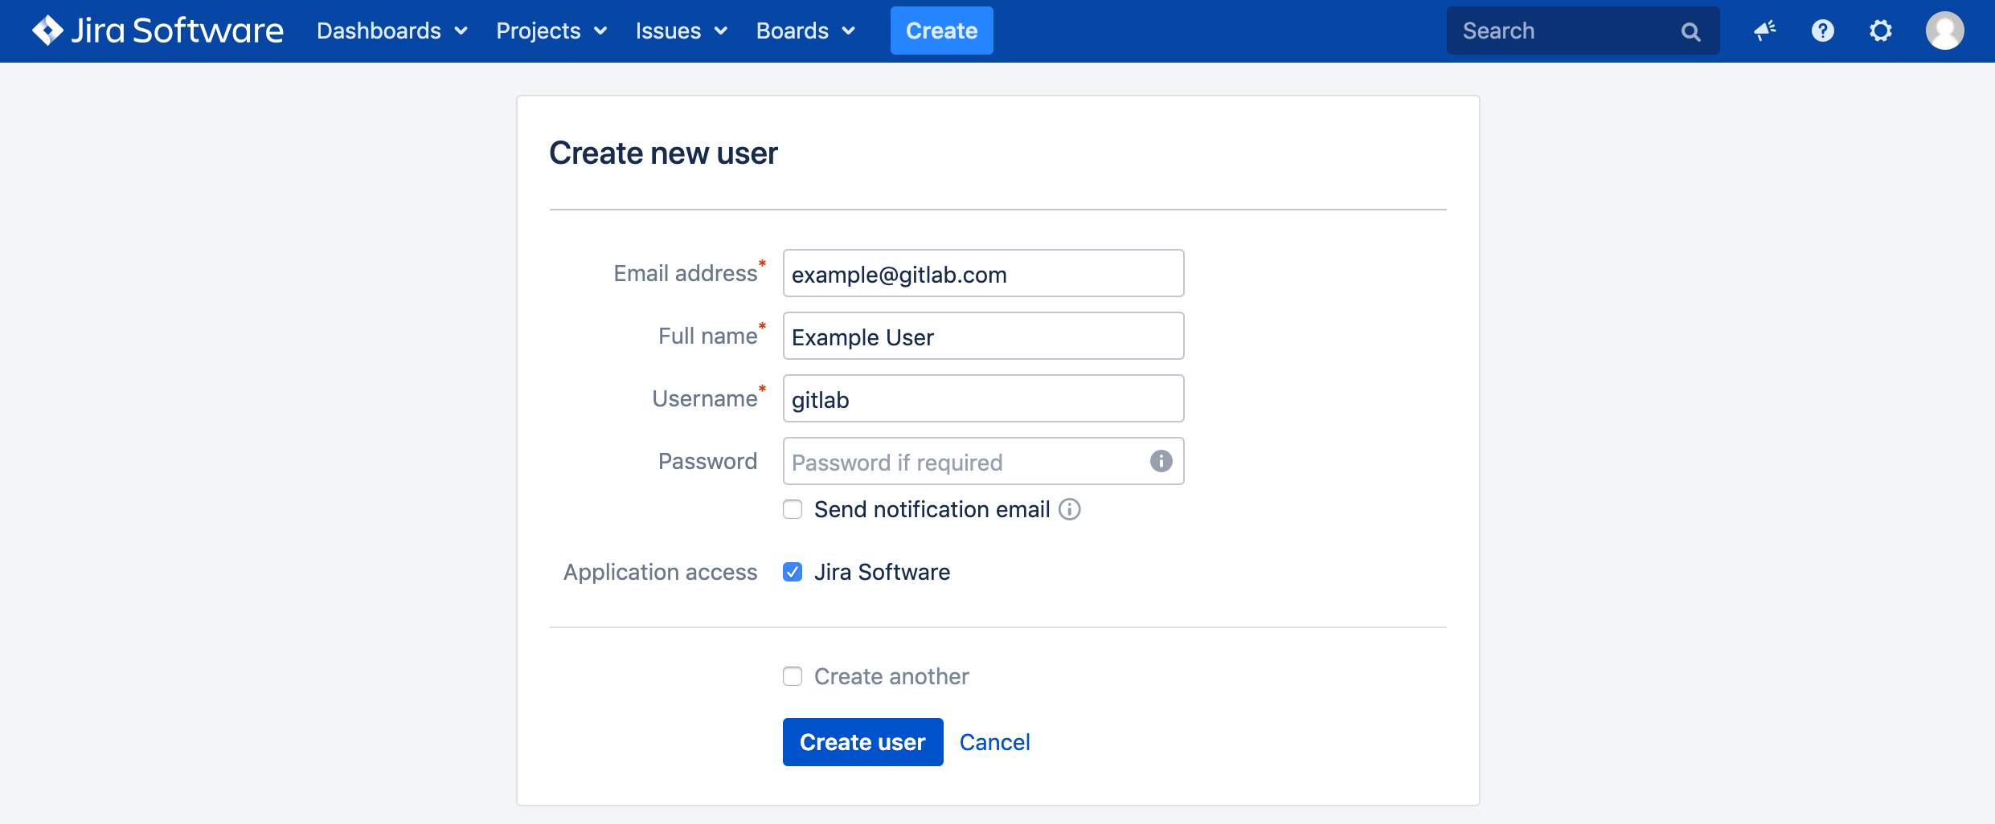
Task: Check the Create another option
Action: 793,676
